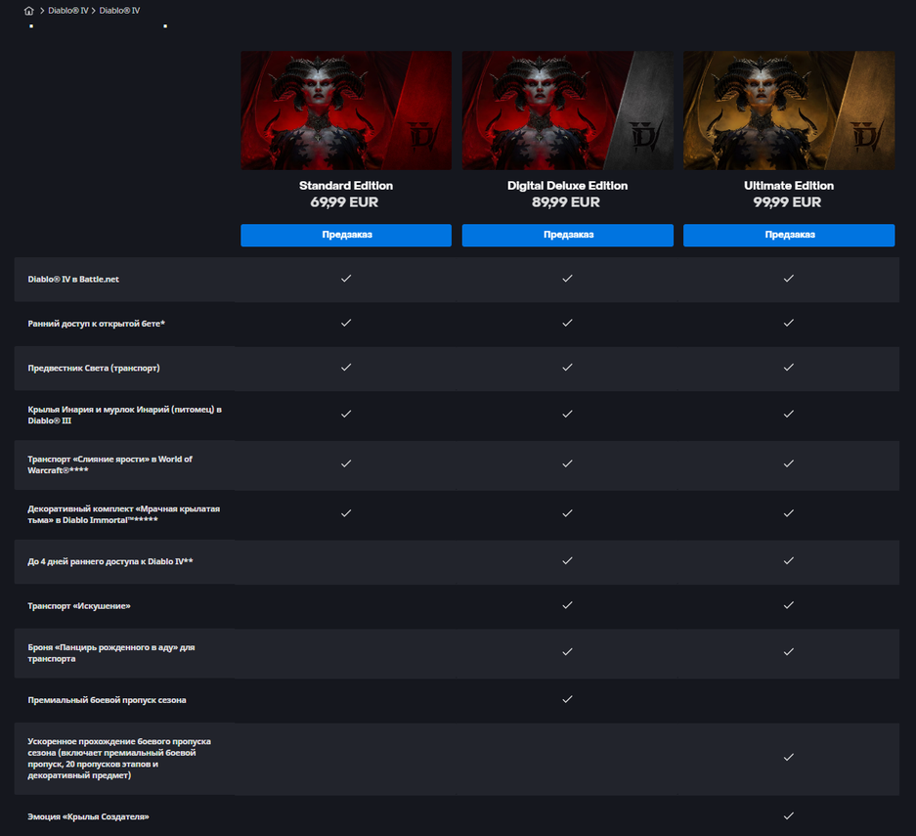Screen dimensions: 916x836
Task: Click row 'Ранний доступ к открытой бете*'
Action: pyautogui.click(x=457, y=324)
